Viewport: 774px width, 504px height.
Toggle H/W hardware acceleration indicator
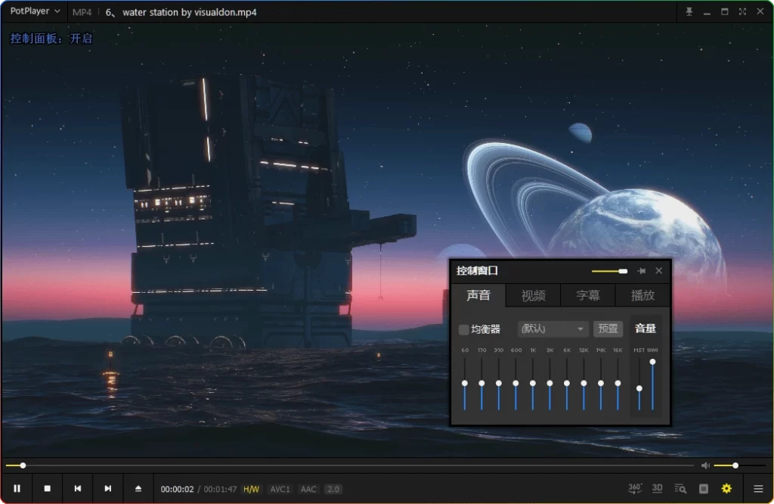[x=251, y=490]
